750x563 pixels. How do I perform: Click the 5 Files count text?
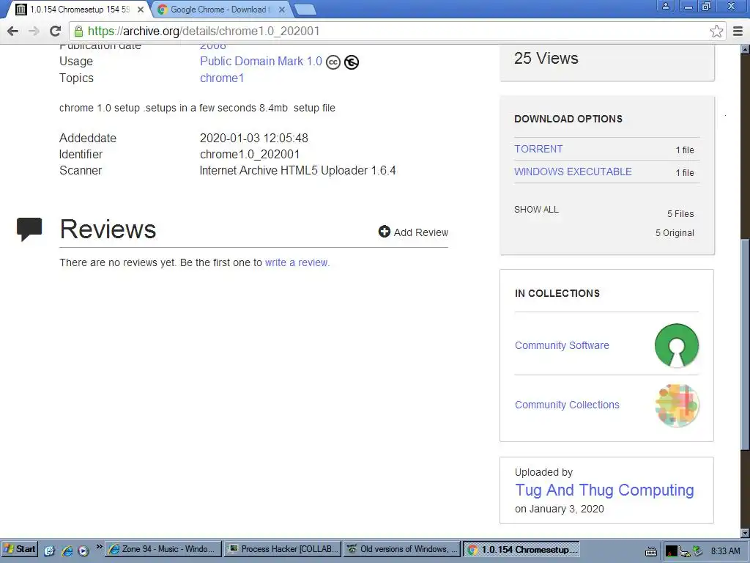tap(680, 214)
